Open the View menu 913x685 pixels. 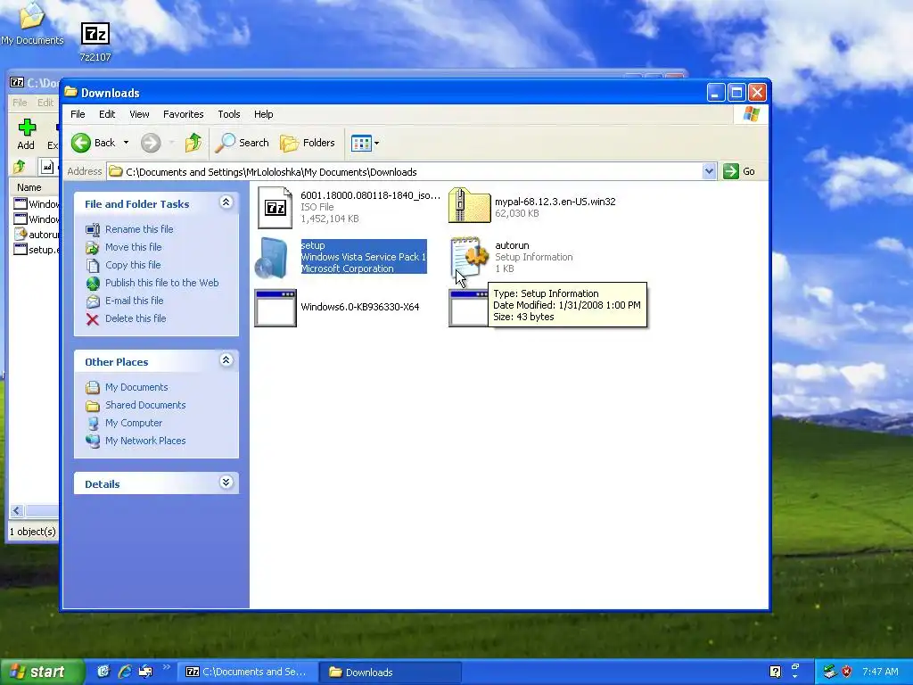point(139,114)
